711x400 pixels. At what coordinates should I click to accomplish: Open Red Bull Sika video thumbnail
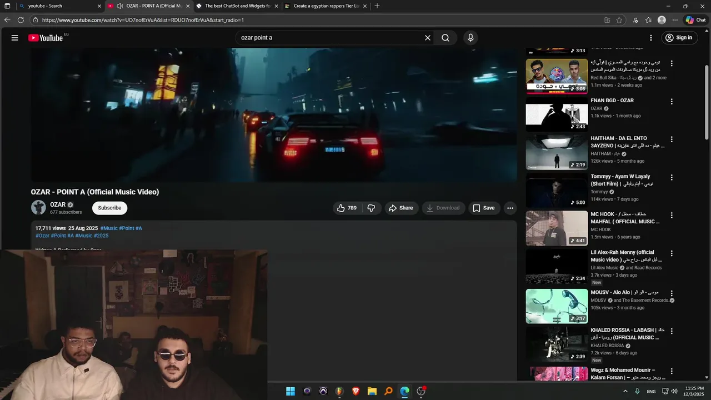(557, 76)
